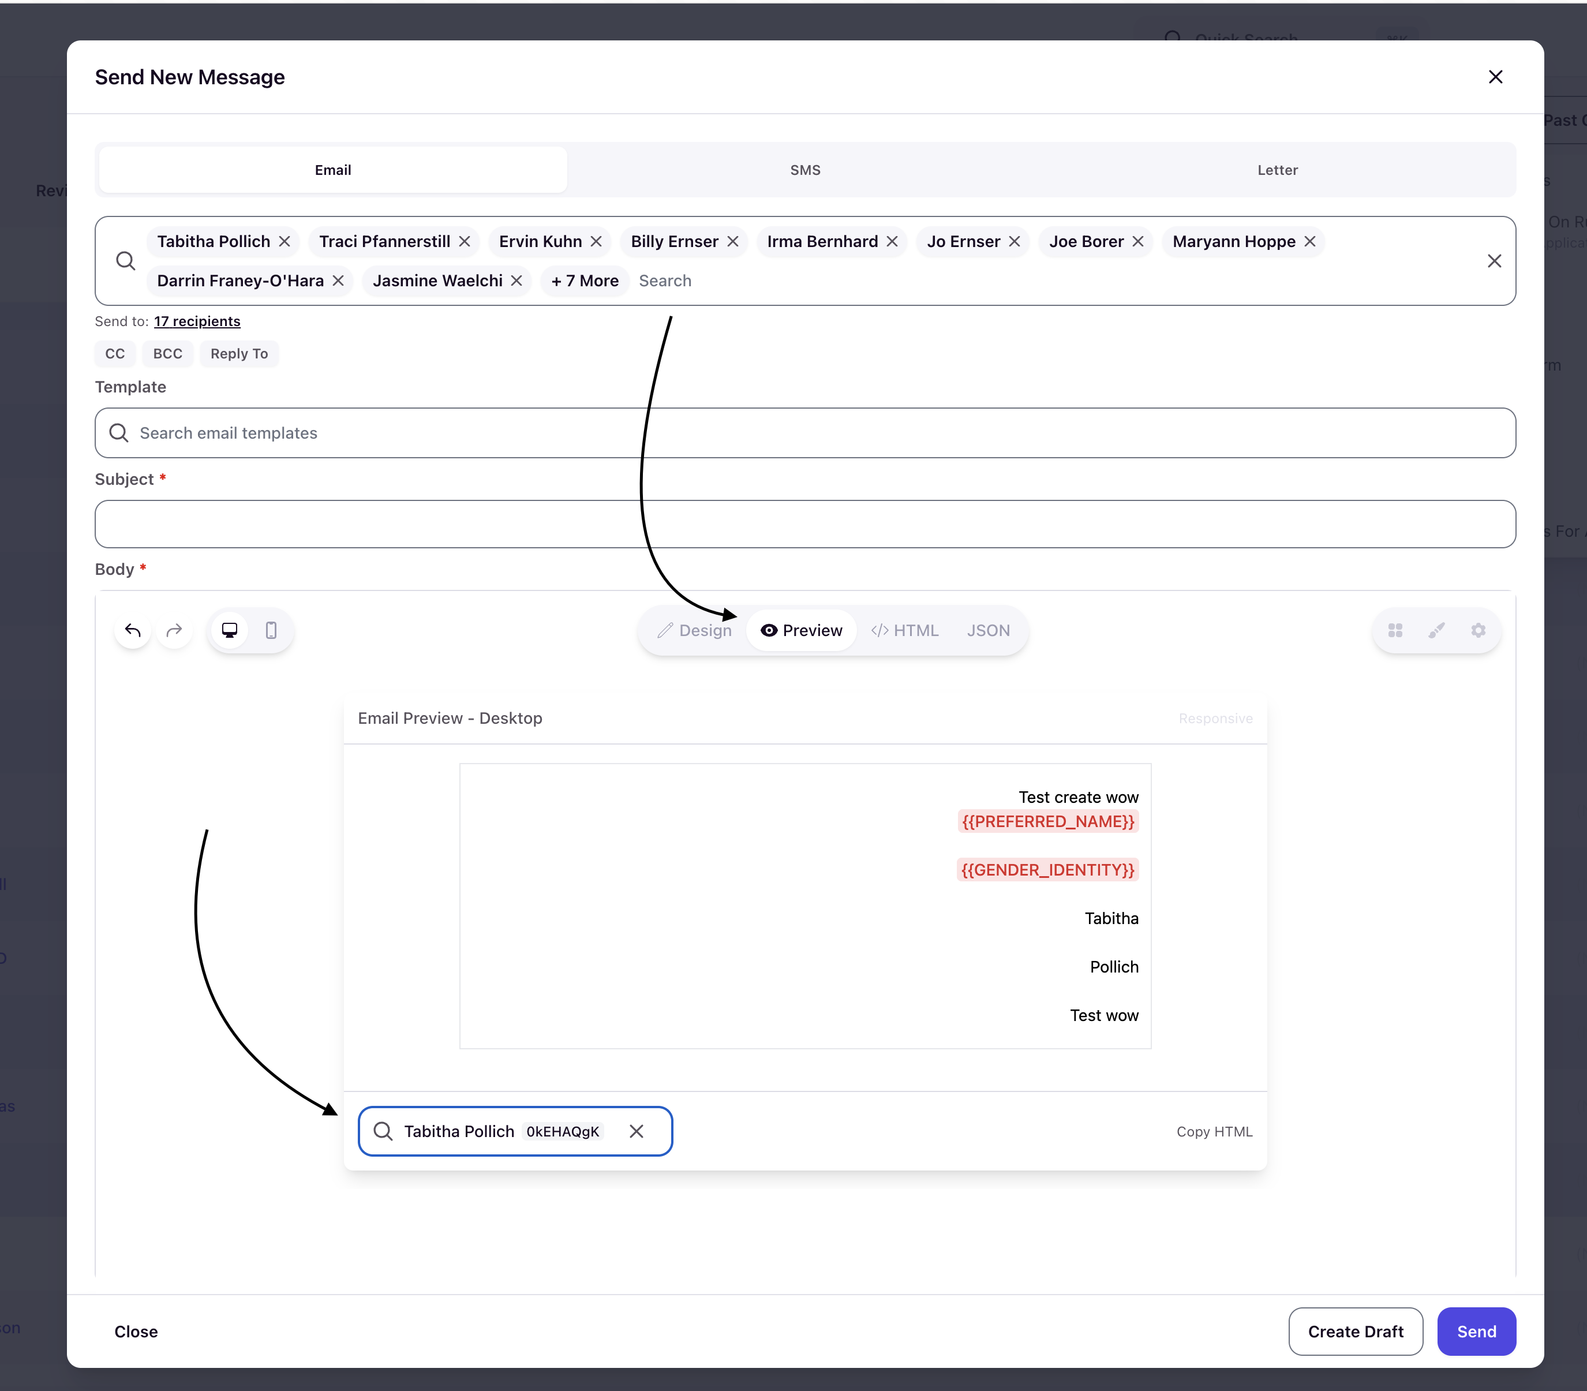Undo the last editor change
Screen dimensions: 1587x1391
[x=133, y=630]
